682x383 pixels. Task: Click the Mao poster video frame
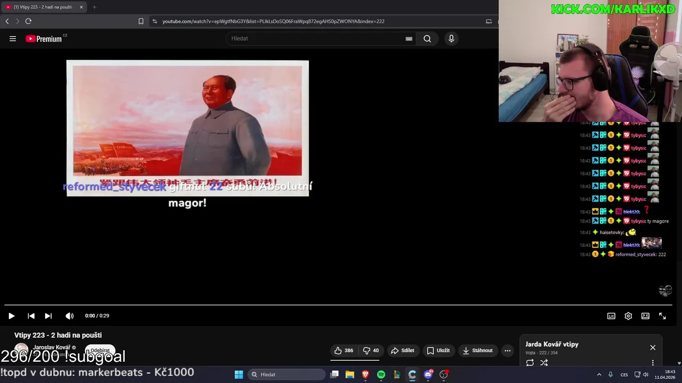[188, 128]
